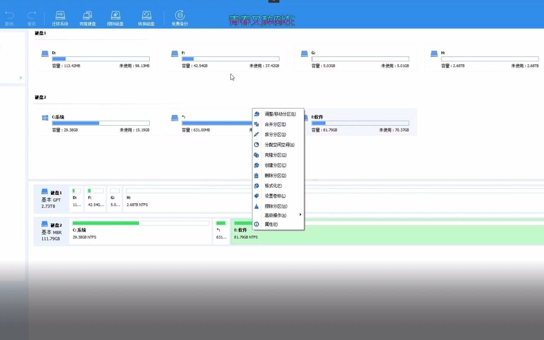Click the E:软件 partition usage bar
Image resolution: width=544 pixels, height=340 pixels.
point(360,123)
